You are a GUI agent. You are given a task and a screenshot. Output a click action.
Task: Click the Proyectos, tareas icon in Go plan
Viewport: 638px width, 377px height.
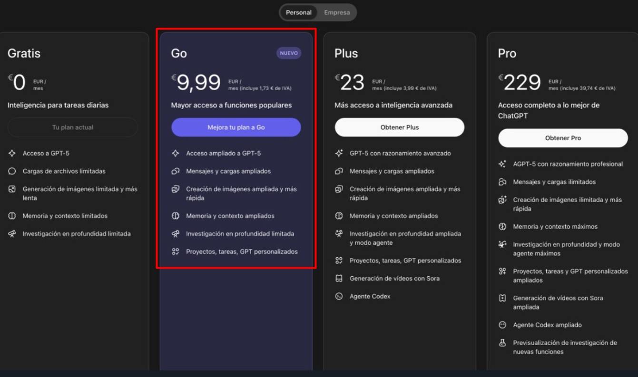point(176,251)
